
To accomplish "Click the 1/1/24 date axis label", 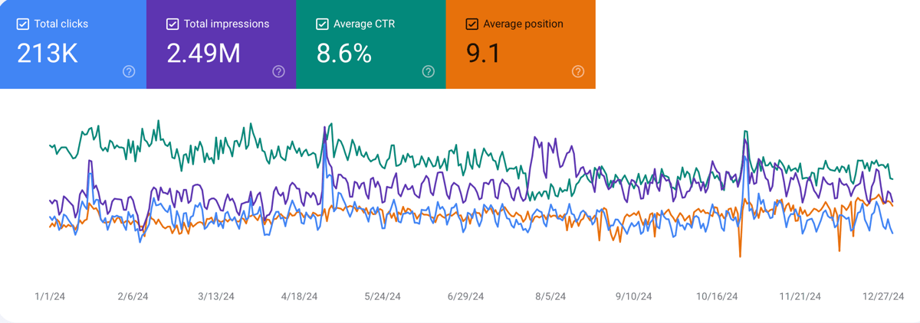I will [50, 296].
